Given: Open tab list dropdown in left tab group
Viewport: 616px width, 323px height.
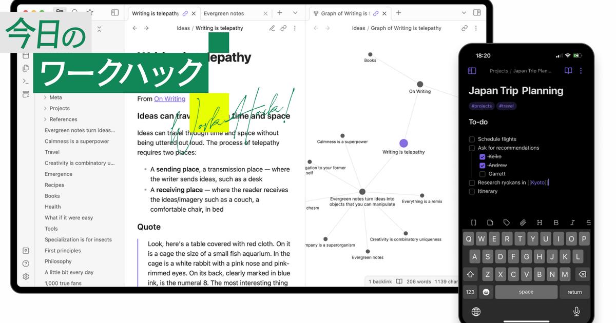Looking at the screenshot, I should click(x=295, y=13).
